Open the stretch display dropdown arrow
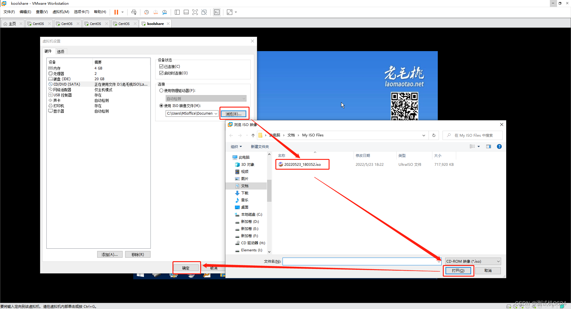Viewport: 571px width, 309px height. [x=236, y=12]
